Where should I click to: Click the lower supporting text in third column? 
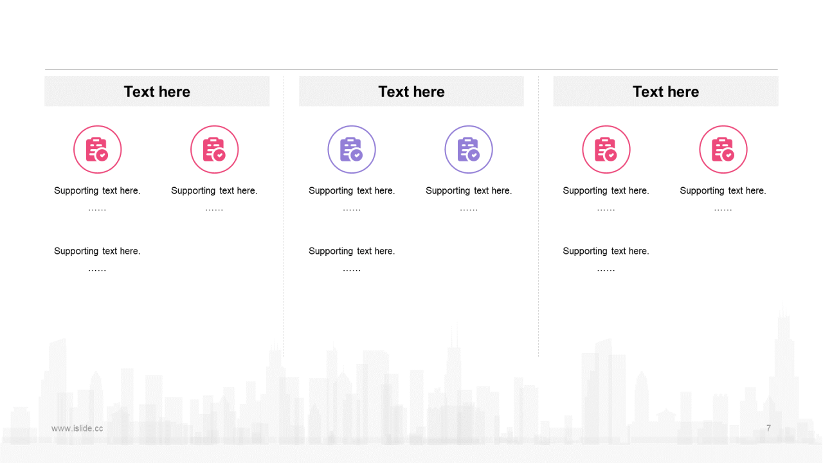(606, 251)
